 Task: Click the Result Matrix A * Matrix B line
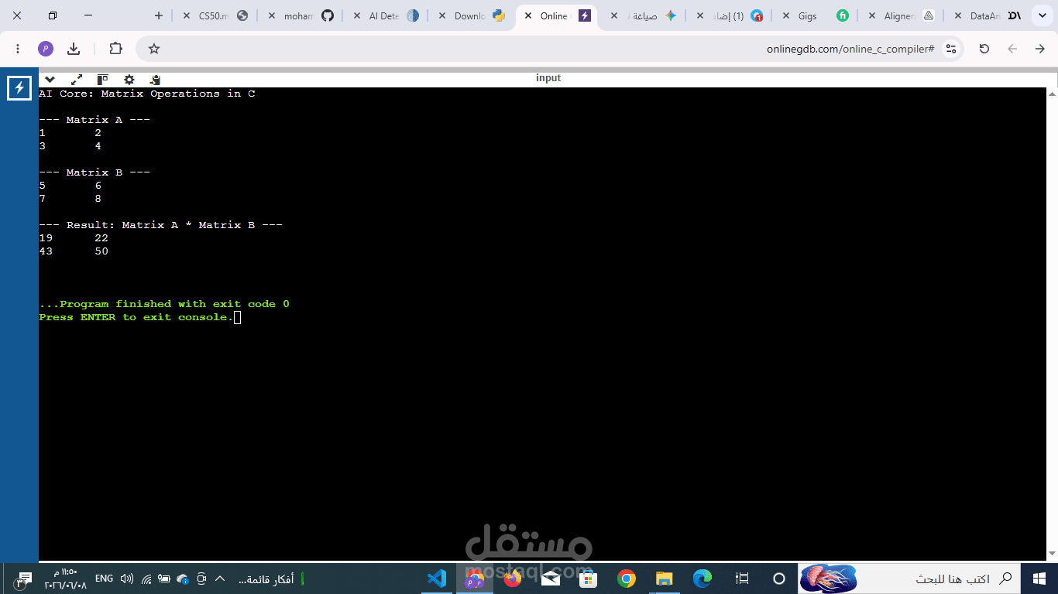click(160, 225)
